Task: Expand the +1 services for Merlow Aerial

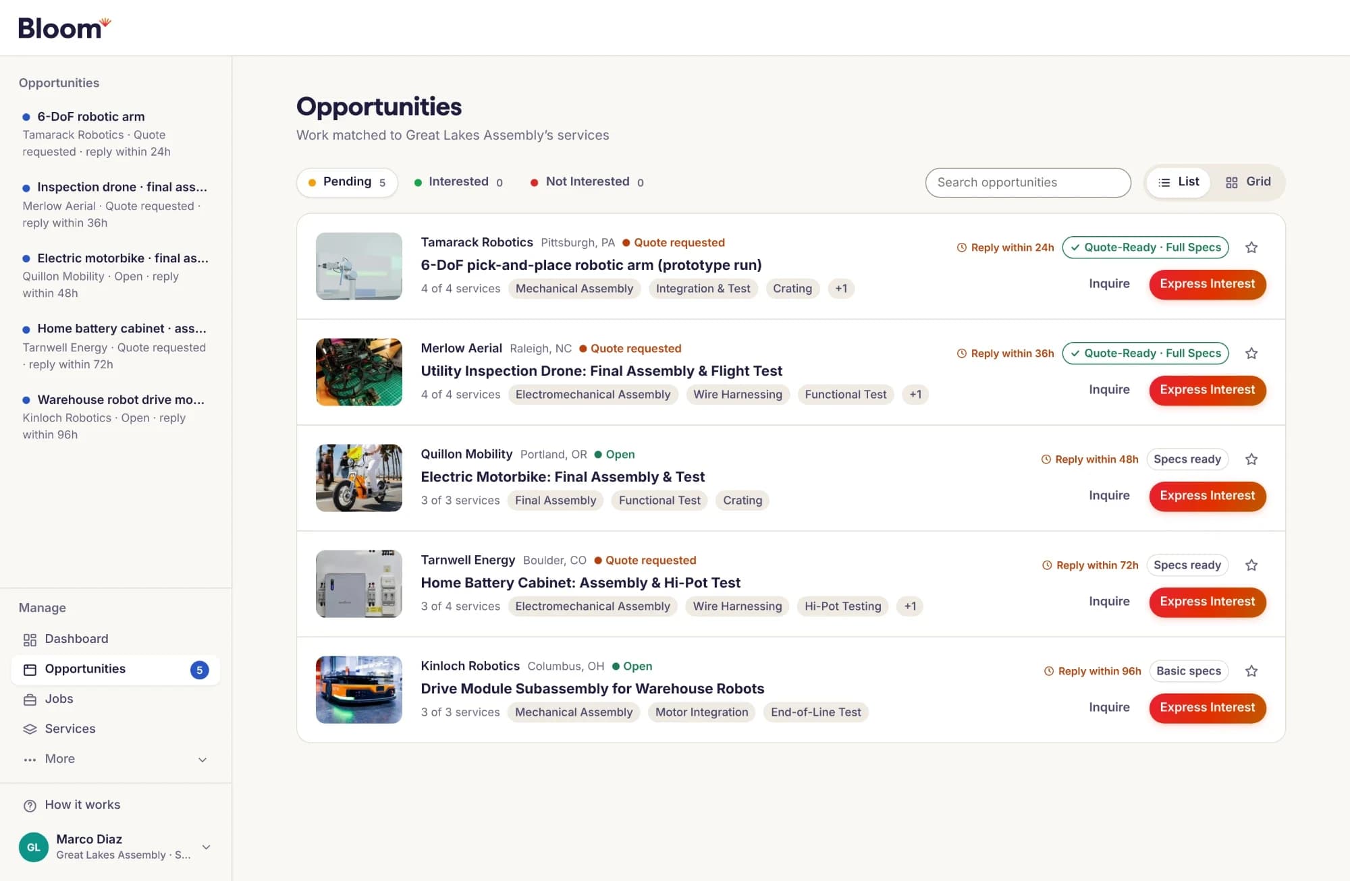Action: (x=915, y=395)
